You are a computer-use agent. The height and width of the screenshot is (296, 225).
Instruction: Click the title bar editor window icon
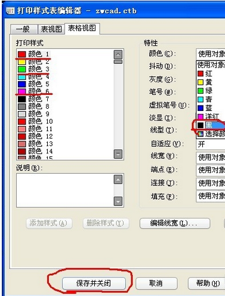click(10, 11)
